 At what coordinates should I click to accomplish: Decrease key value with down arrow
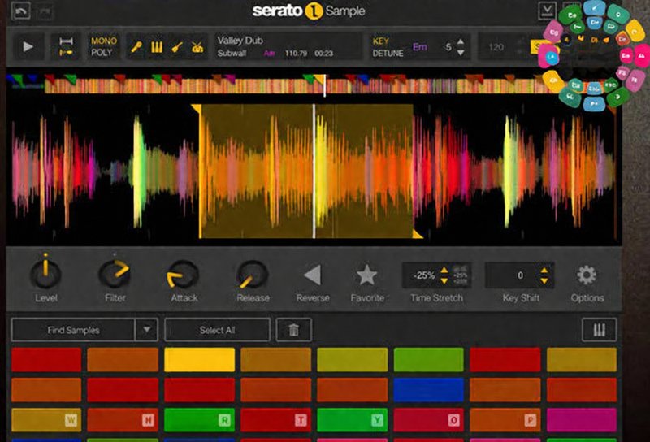pos(461,53)
